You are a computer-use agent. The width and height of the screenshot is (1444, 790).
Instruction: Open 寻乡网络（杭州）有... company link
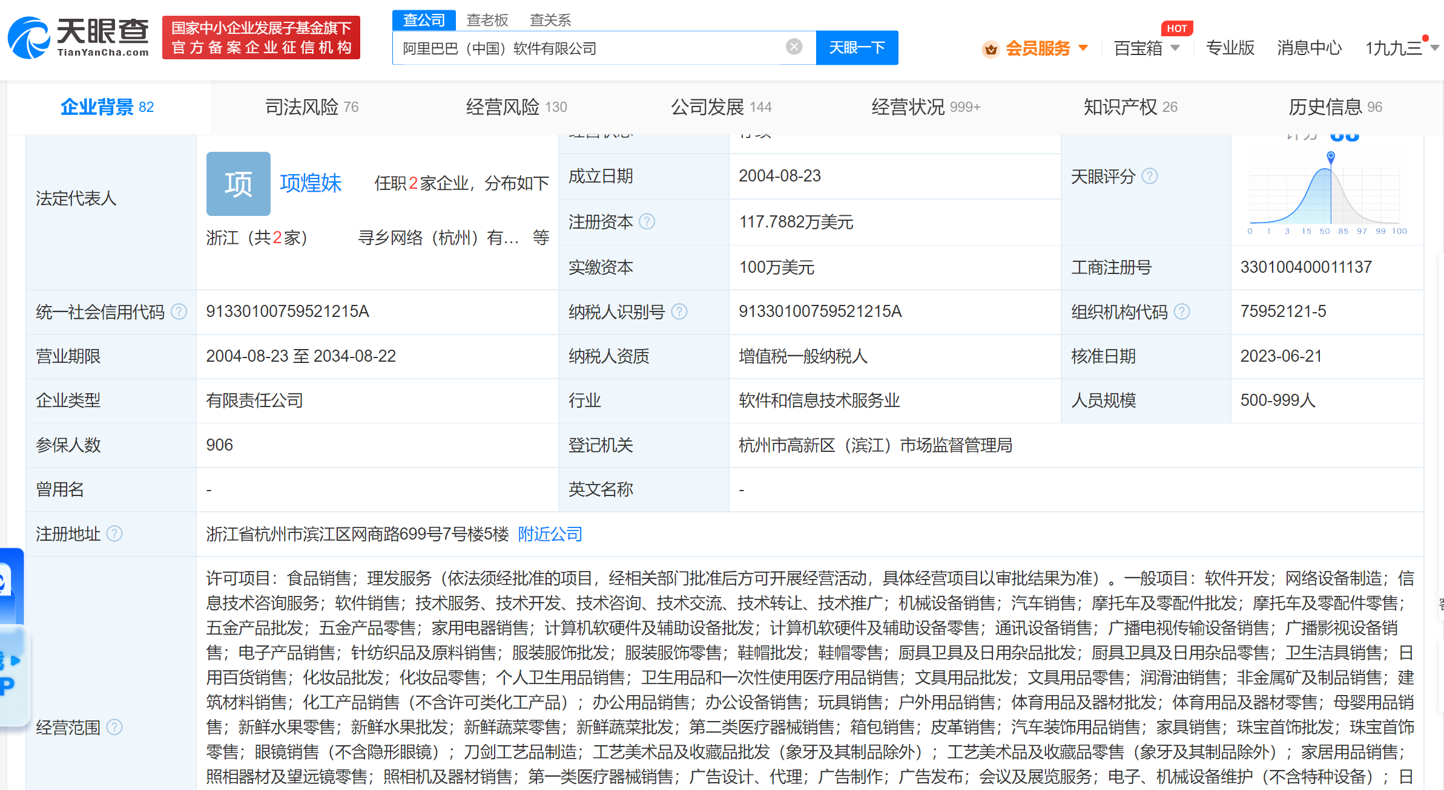point(438,238)
